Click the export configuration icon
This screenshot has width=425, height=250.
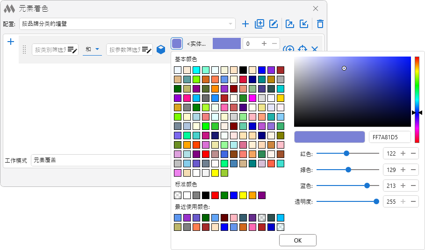tap(290, 24)
